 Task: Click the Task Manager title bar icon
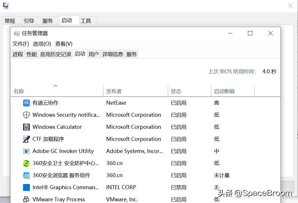17,33
